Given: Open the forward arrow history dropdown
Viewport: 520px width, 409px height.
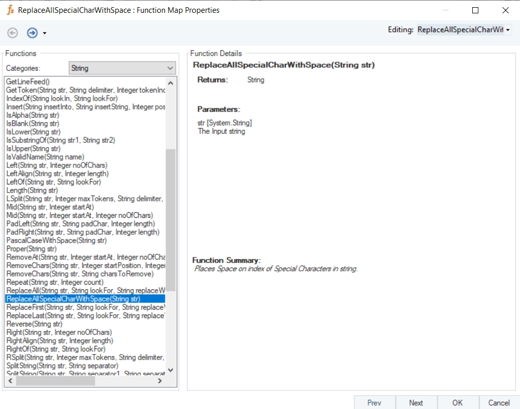Looking at the screenshot, I should click(x=44, y=33).
